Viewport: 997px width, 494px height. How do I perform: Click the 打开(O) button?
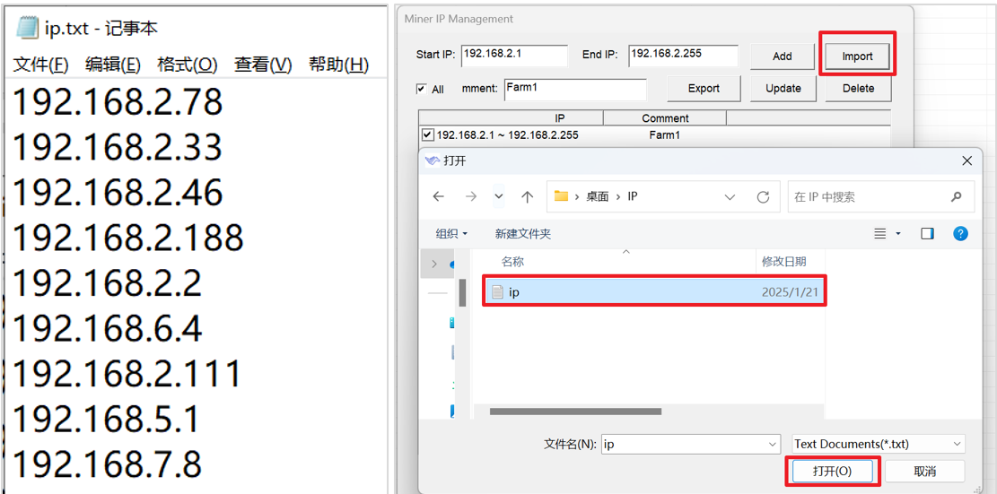(x=832, y=472)
